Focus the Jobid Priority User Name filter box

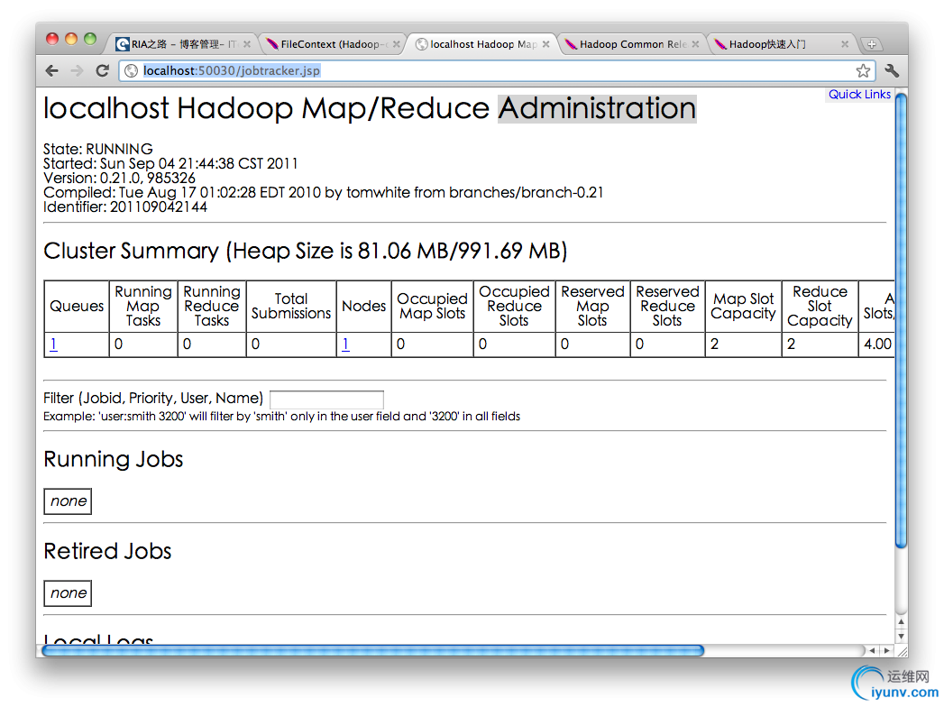click(x=326, y=399)
